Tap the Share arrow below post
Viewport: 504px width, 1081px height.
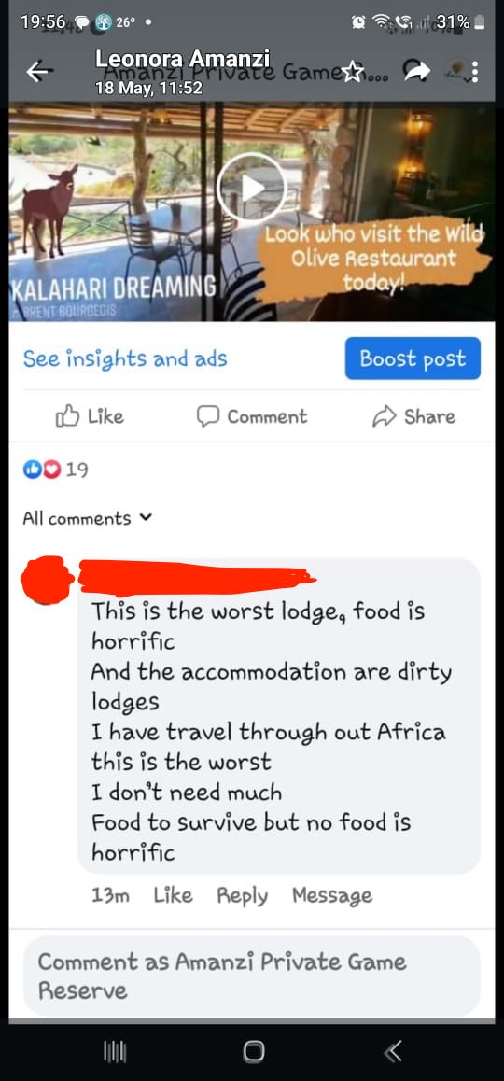[382, 416]
